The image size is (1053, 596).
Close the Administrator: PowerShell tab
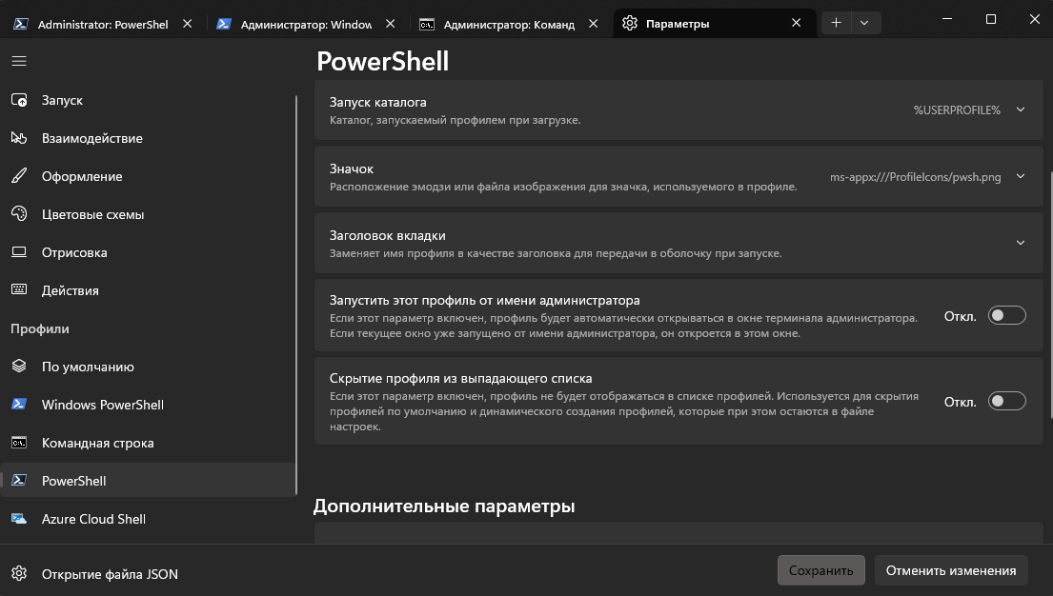pos(188,24)
